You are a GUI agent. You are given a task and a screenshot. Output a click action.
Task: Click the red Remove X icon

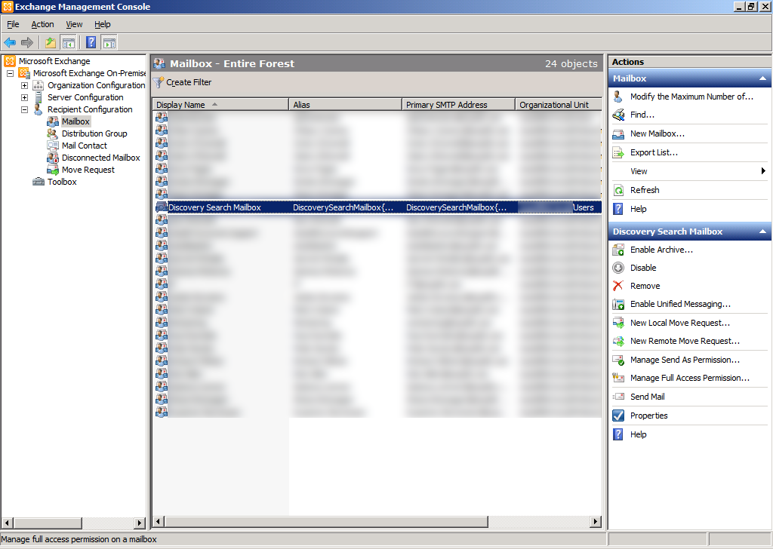[618, 286]
